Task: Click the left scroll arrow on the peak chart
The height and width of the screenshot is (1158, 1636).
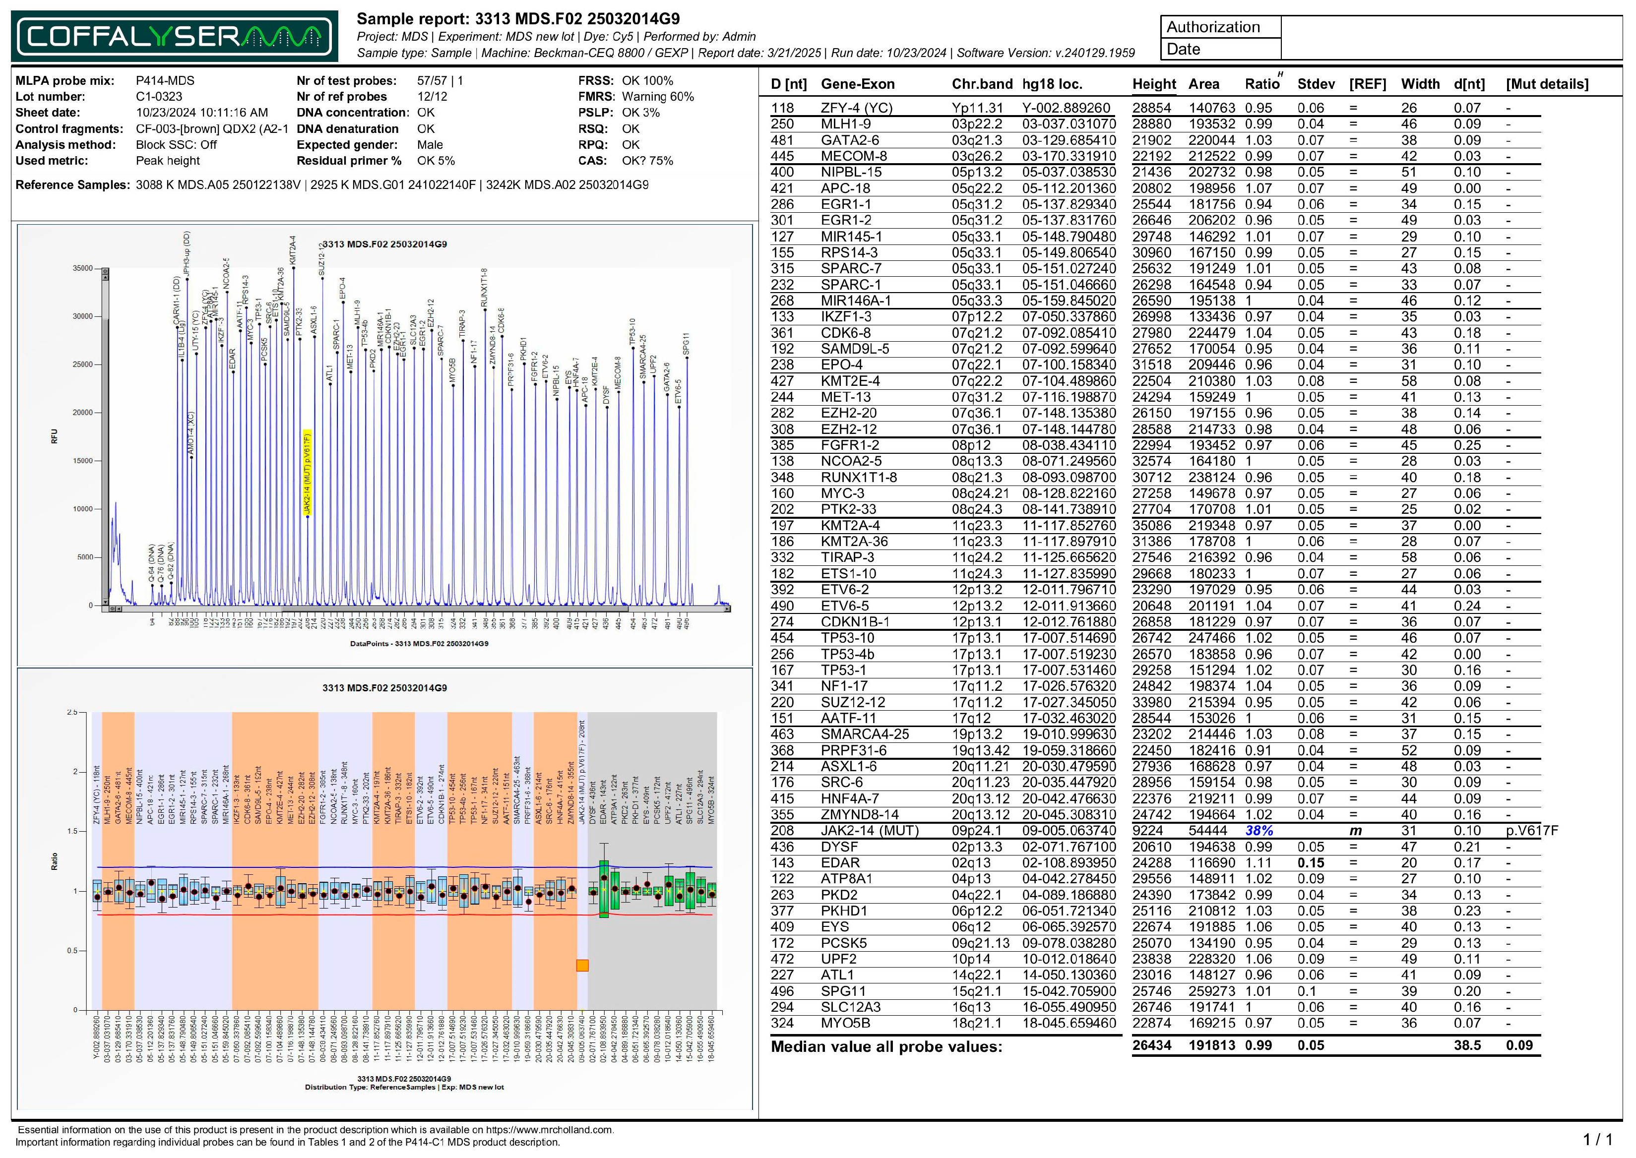Action: pos(119,609)
